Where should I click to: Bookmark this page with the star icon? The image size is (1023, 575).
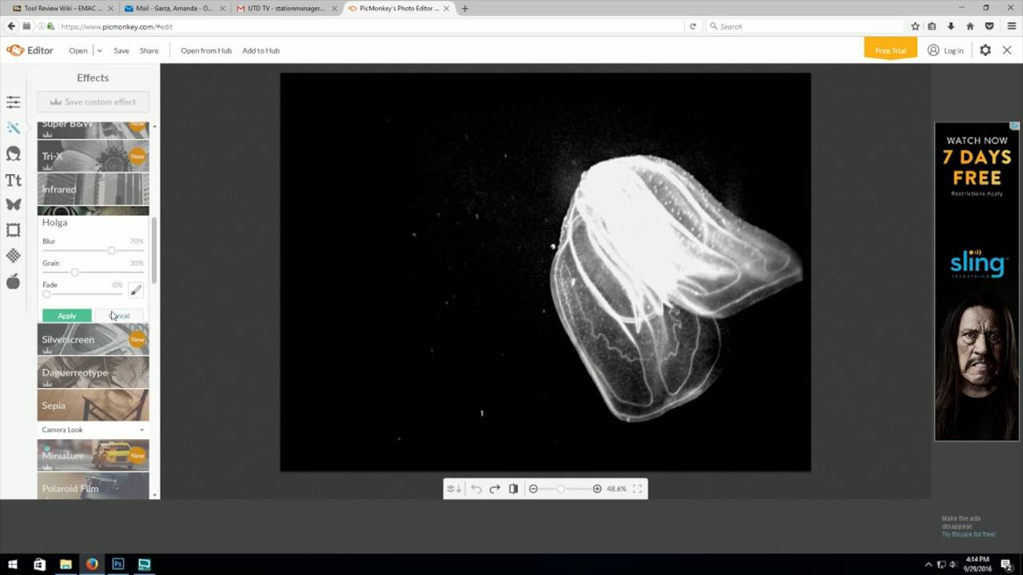915,26
